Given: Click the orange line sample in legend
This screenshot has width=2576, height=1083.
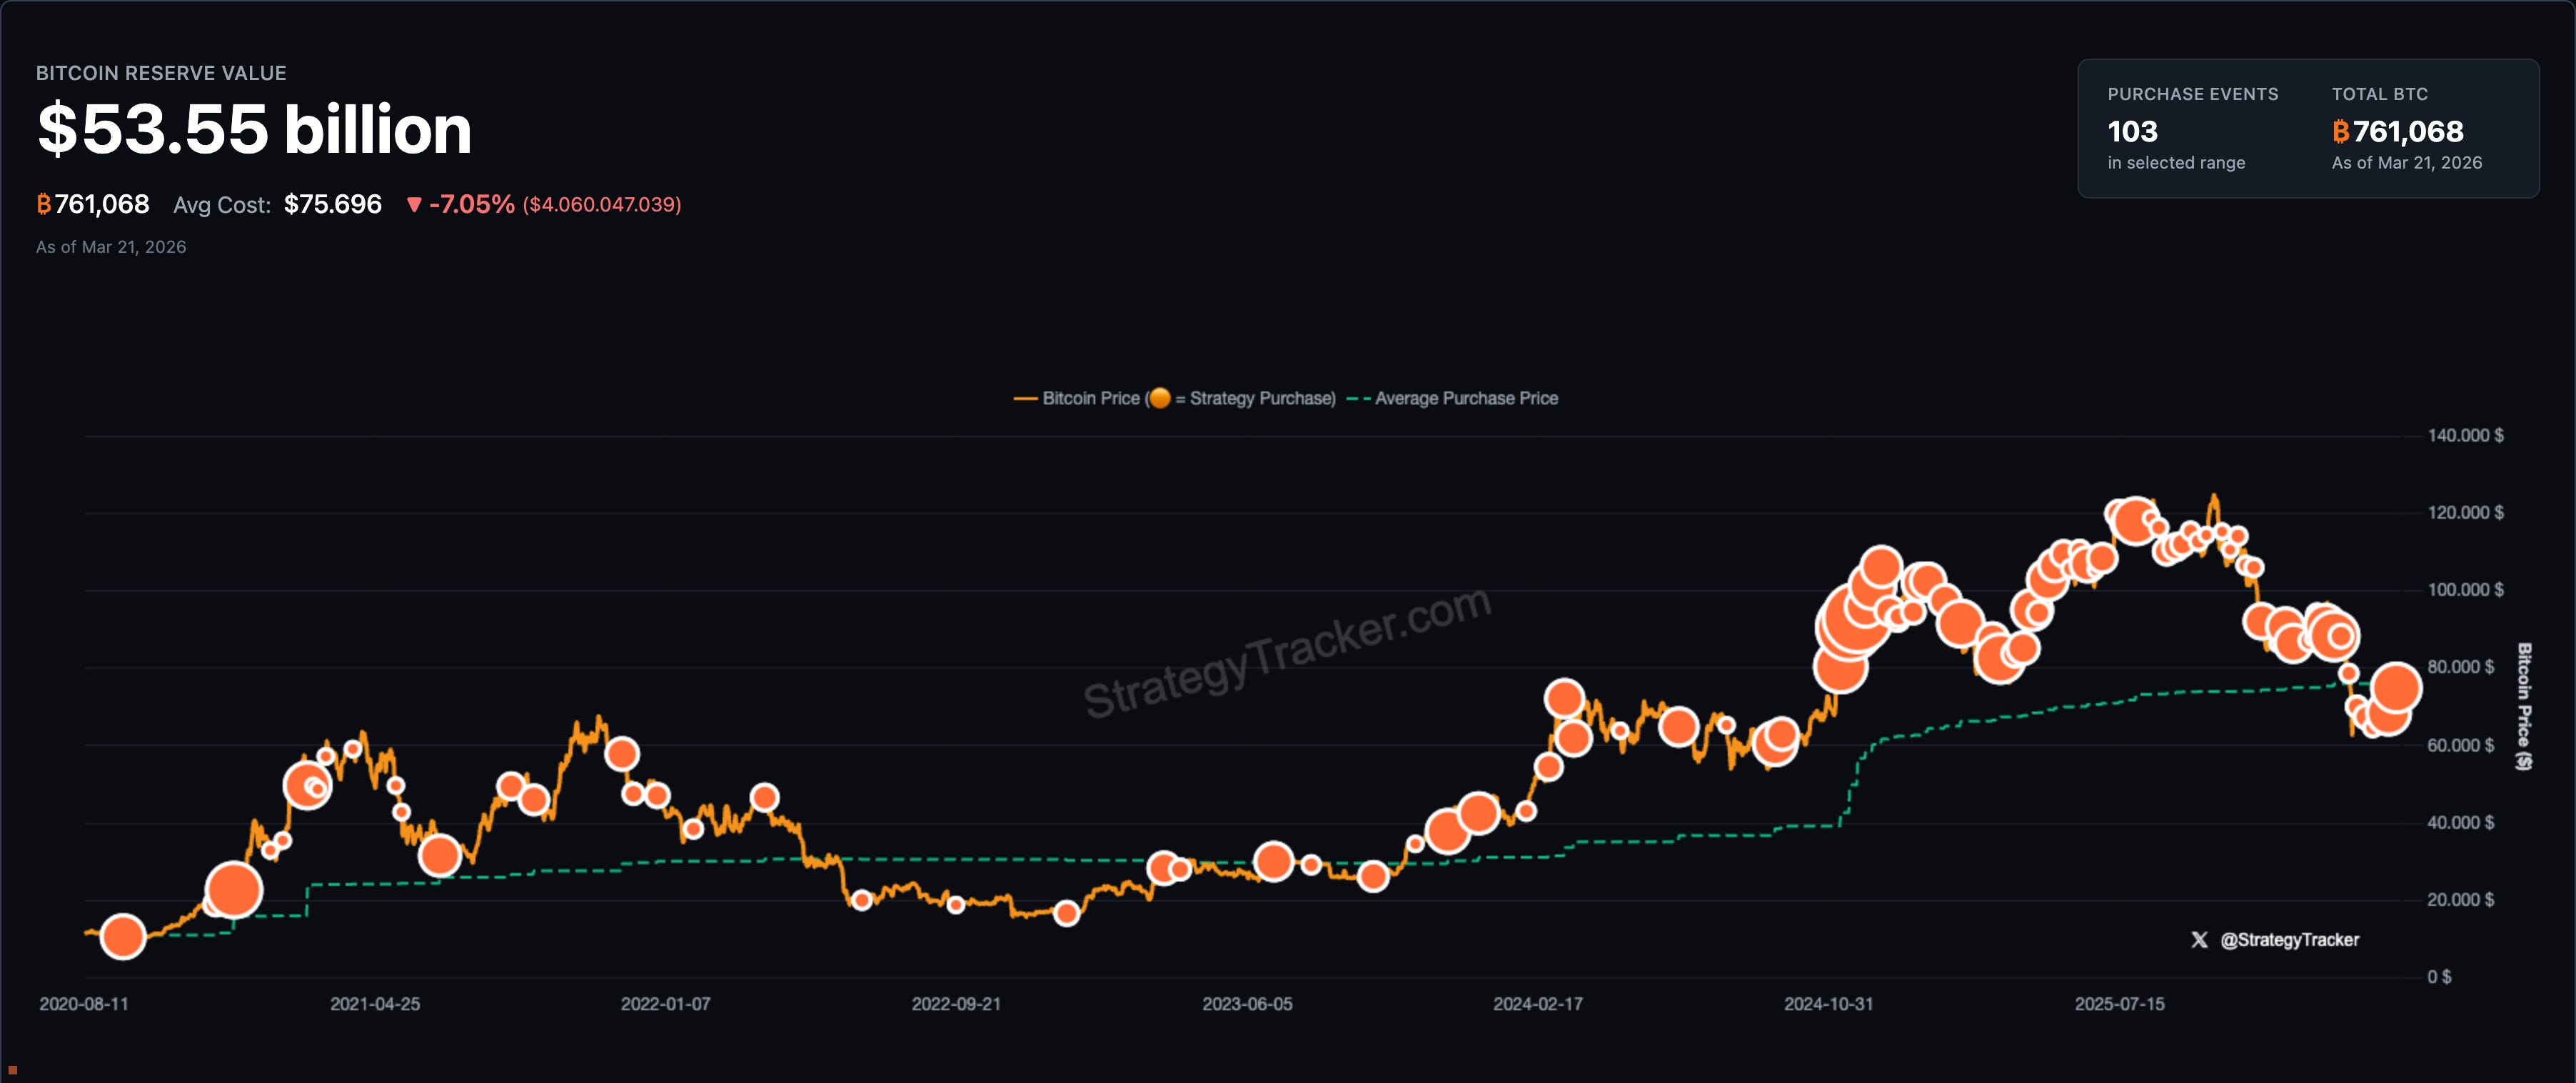Looking at the screenshot, I should pyautogui.click(x=1025, y=399).
